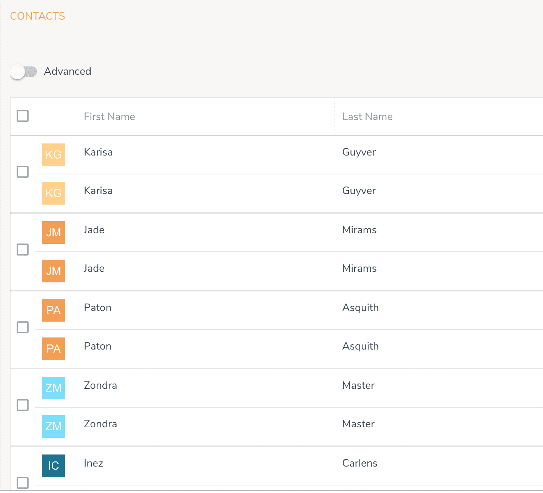Tick the Paton Asquith group checkbox
This screenshot has height=493, width=543.
point(23,327)
